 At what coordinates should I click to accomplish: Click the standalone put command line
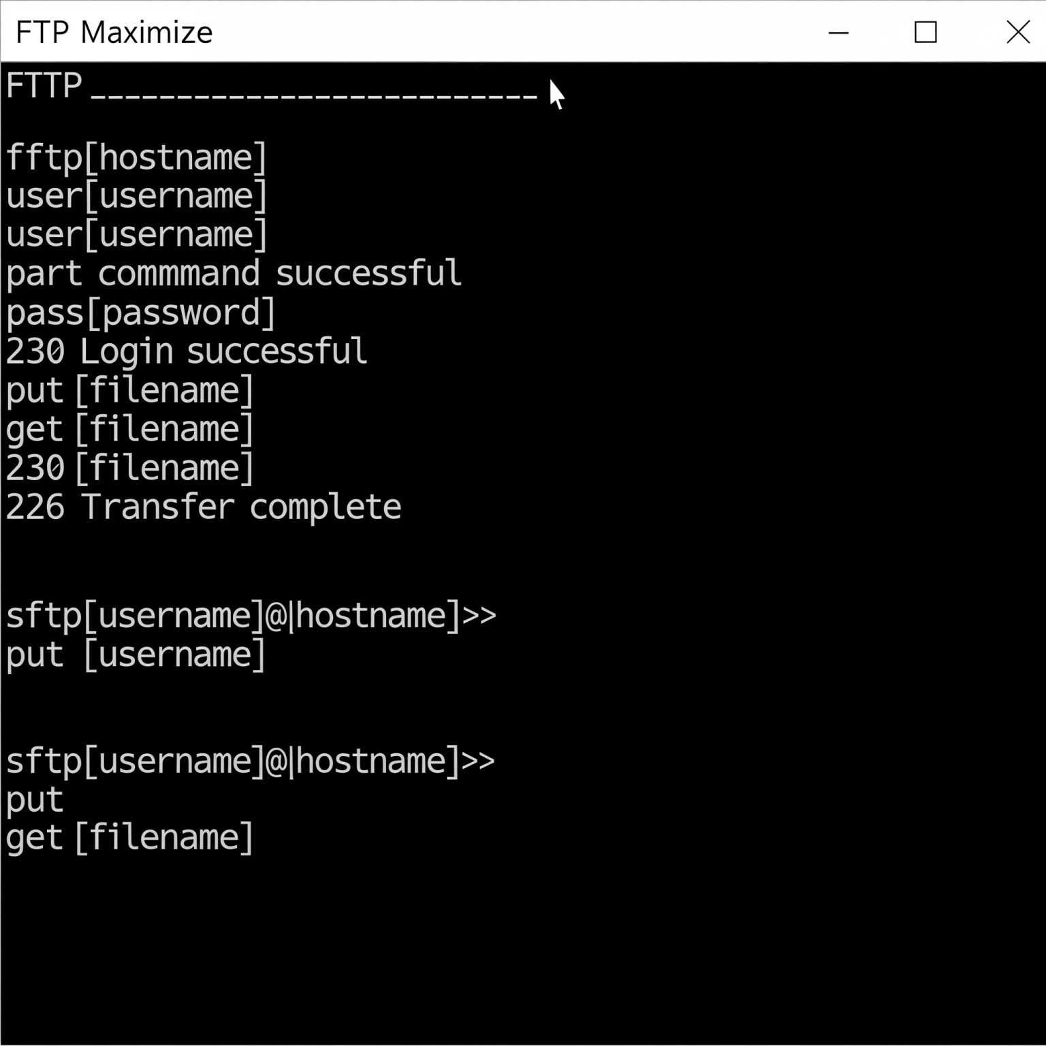pos(34,798)
